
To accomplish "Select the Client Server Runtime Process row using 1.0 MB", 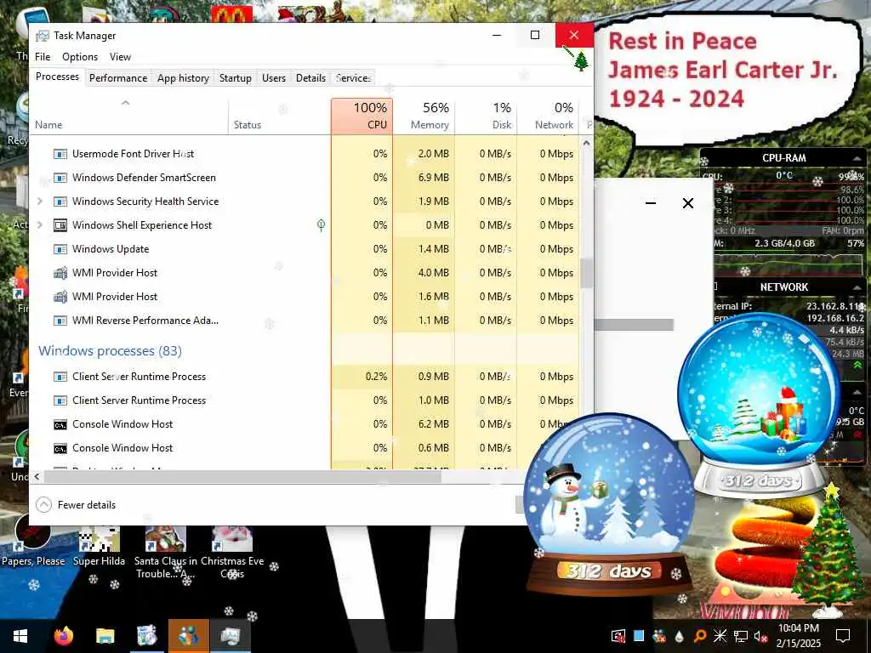I will coord(306,400).
